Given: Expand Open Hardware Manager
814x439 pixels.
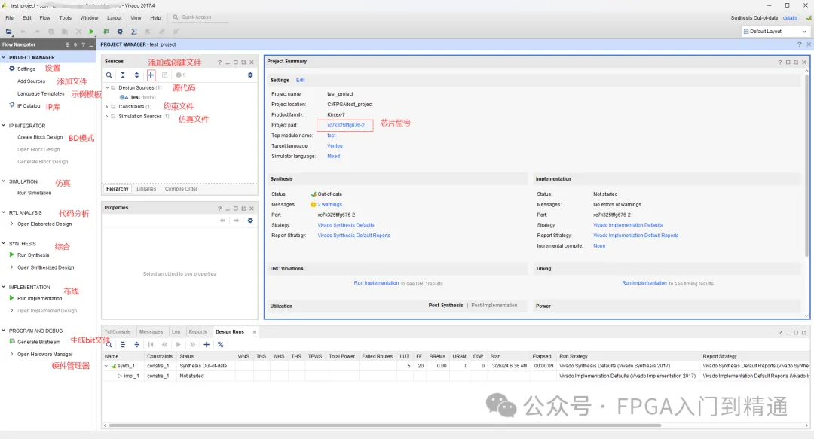Looking at the screenshot, I should (x=12, y=354).
